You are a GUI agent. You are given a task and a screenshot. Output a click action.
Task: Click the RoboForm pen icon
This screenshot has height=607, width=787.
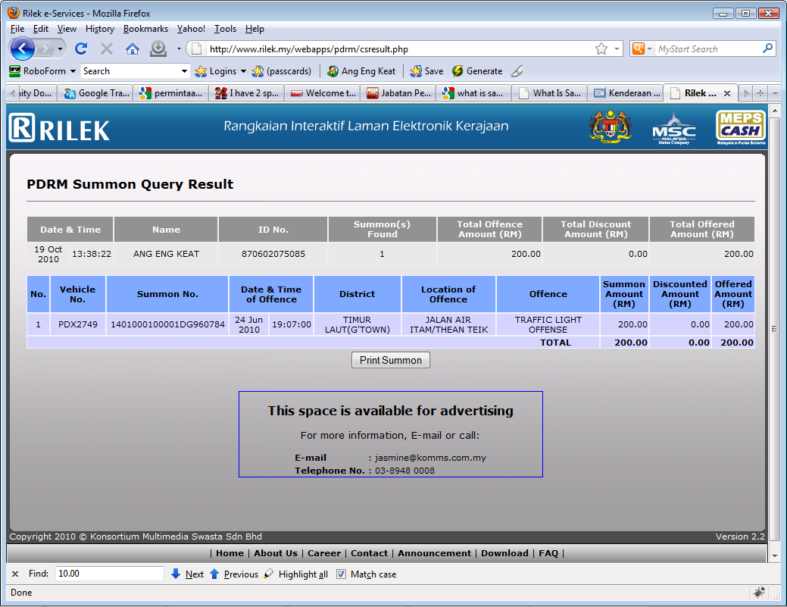pyautogui.click(x=517, y=71)
